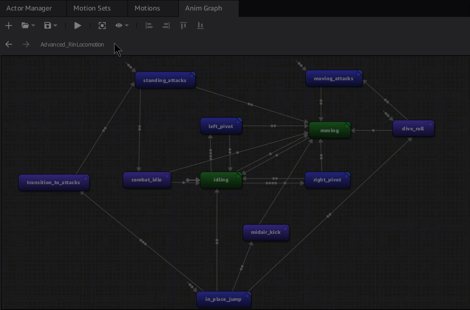Align selected nodes to the top

pos(183,26)
